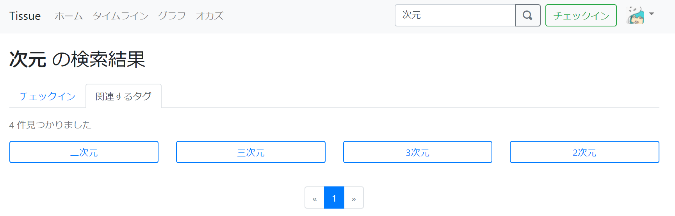Image resolution: width=675 pixels, height=216 pixels.
Task: Choose the 3次元 tag button
Action: [x=417, y=152]
